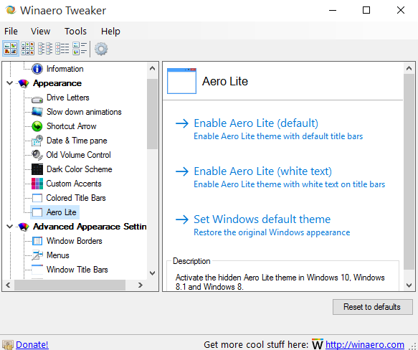Select Dark Color Scheme item
Viewport: 418px width, 350px height.
79,169
